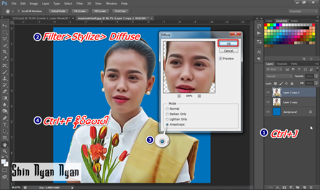This screenshot has width=320, height=190.
Task: Select the Rectangular Marquee tool
Action: tap(5, 32)
